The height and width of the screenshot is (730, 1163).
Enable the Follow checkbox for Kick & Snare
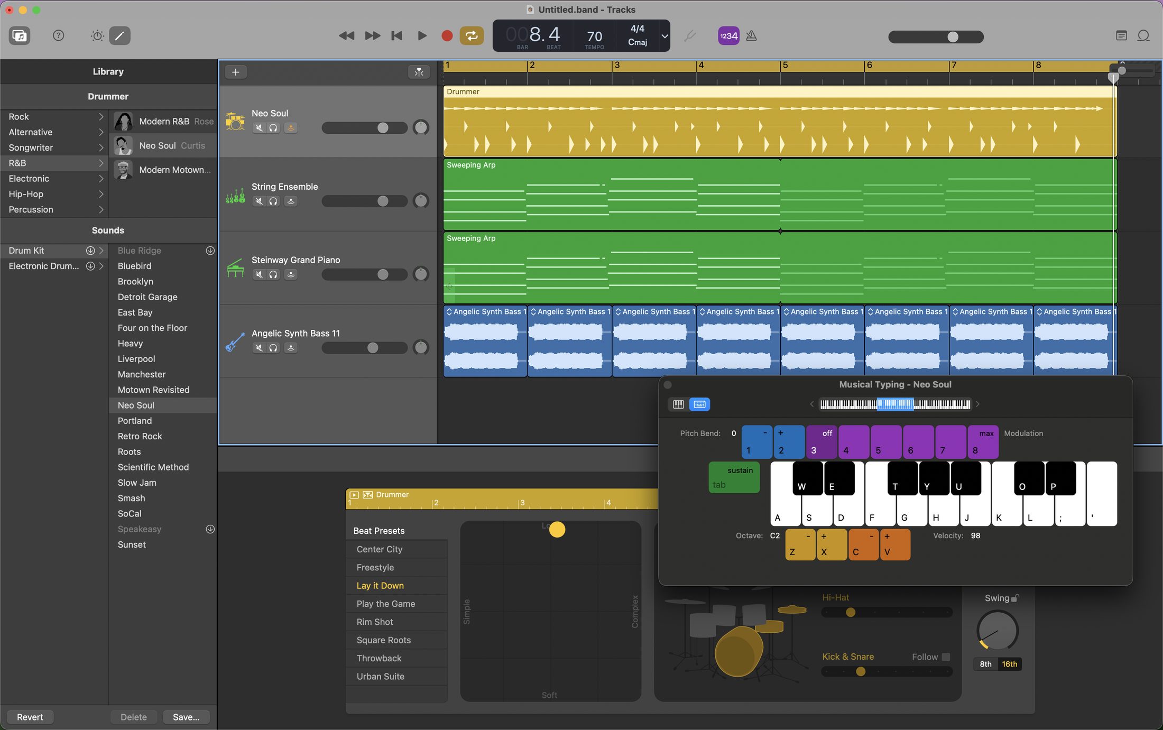946,657
